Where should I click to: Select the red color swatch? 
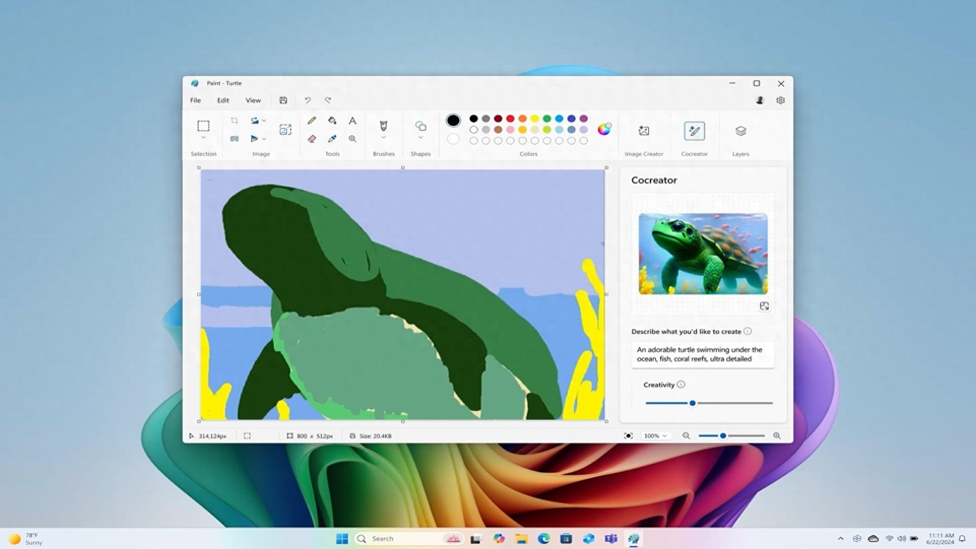(510, 118)
